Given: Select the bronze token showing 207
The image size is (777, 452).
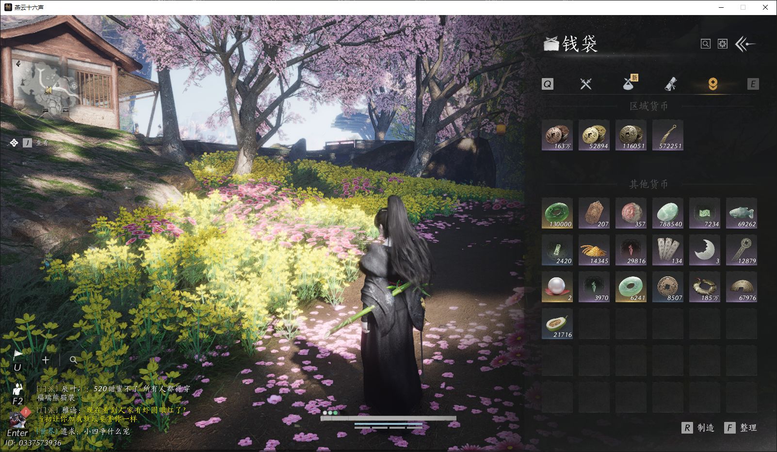Looking at the screenshot, I should (x=594, y=213).
